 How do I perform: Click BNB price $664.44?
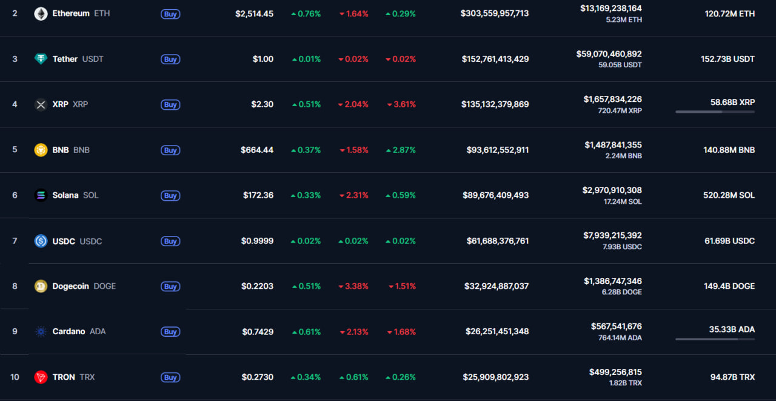point(257,150)
